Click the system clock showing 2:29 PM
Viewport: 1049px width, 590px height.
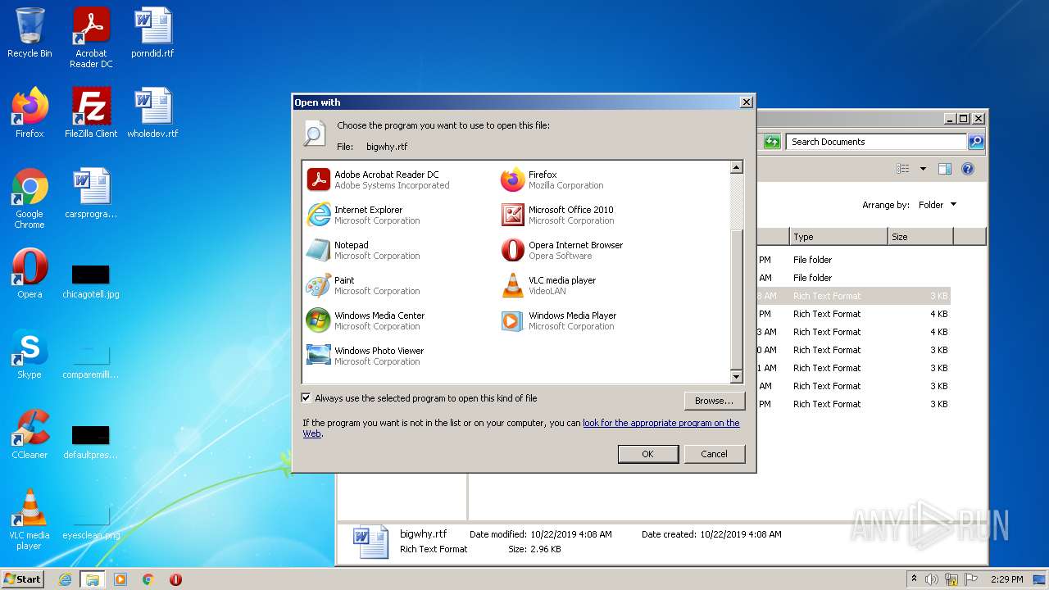tap(1006, 579)
